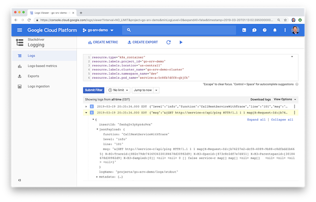
Task: Close the Logs Viewer browser tab
Action: 73,13
